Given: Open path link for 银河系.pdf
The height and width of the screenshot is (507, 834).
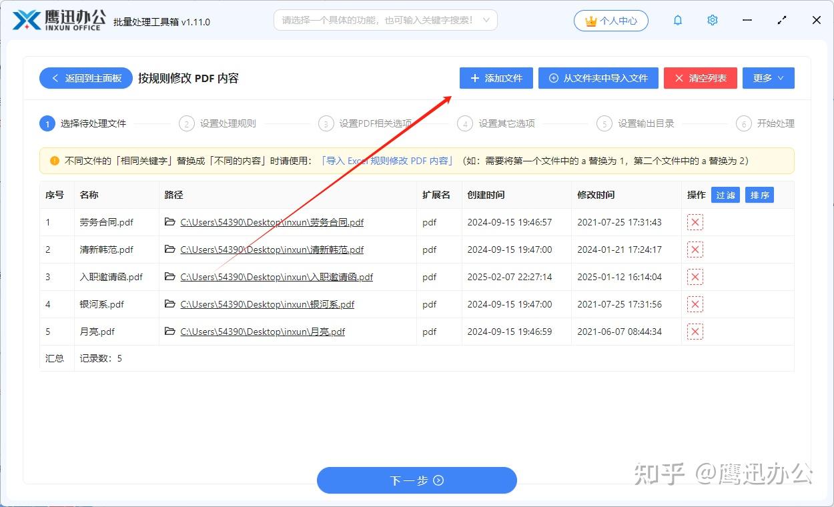Looking at the screenshot, I should point(268,304).
